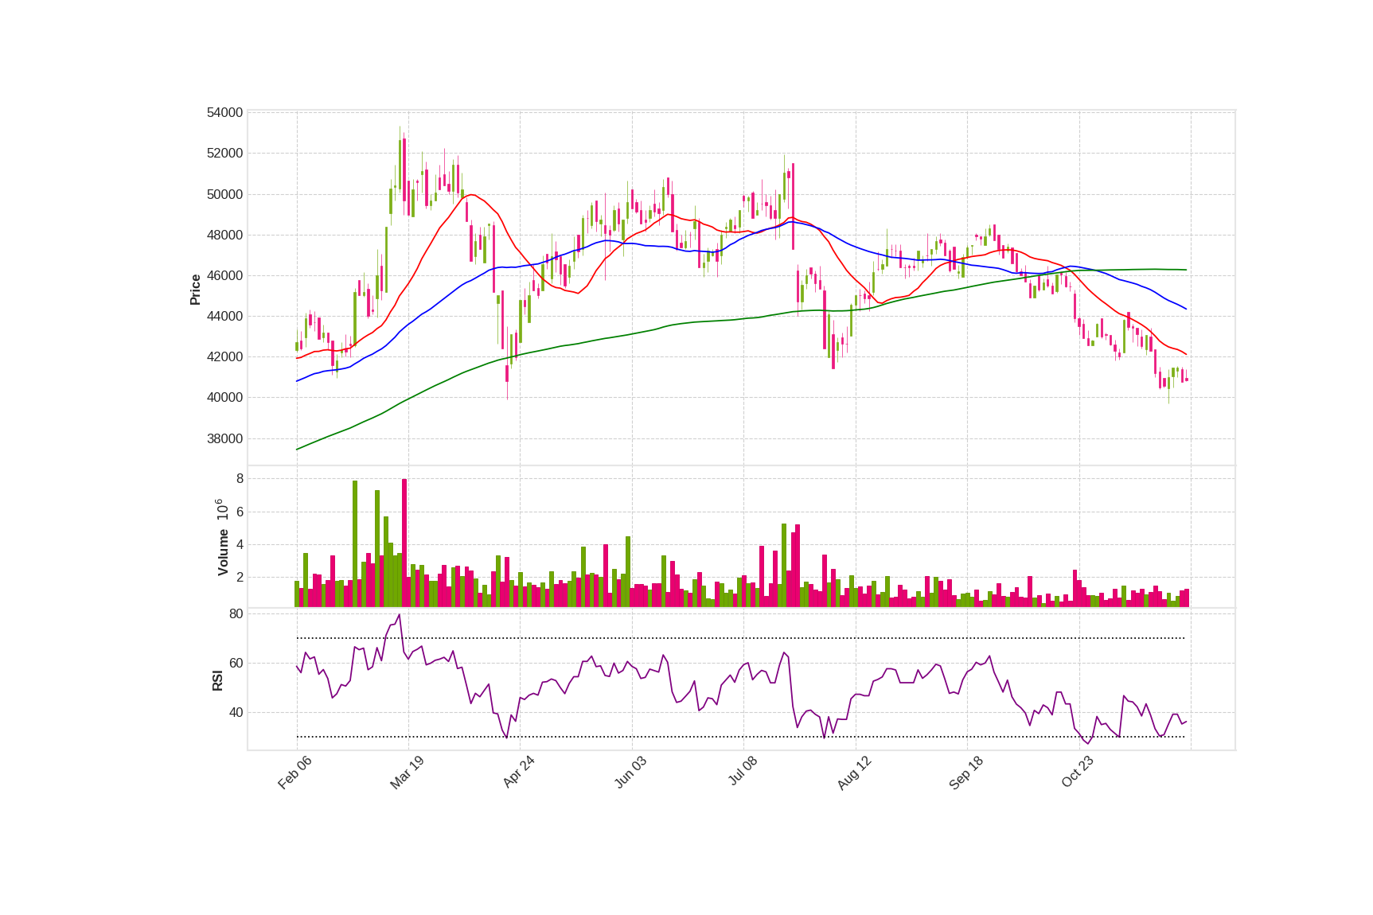Click the Jun 03 date label
This screenshot has width=1373, height=915.
coord(630,773)
